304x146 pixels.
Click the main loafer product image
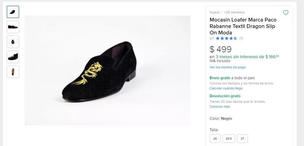coord(107,71)
